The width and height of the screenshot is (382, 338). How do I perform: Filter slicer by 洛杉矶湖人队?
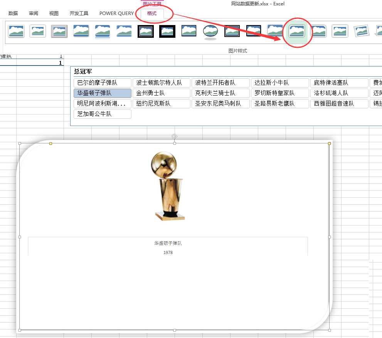click(x=339, y=93)
